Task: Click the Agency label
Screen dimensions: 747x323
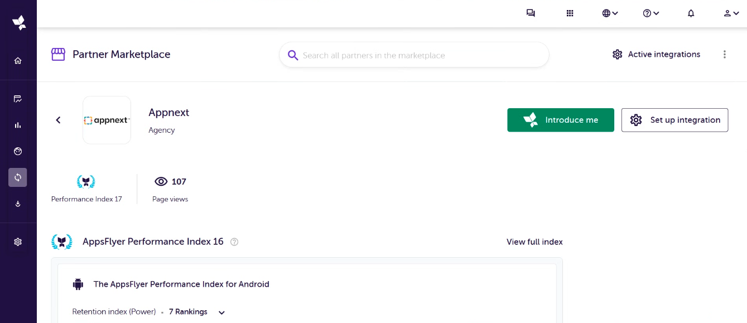Action: (x=162, y=130)
